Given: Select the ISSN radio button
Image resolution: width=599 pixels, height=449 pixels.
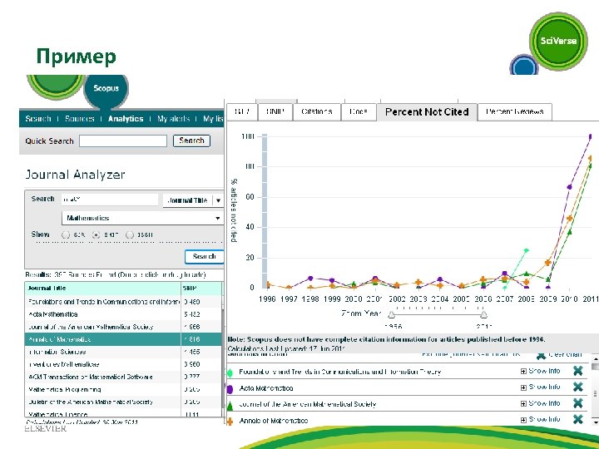Looking at the screenshot, I should (130, 234).
